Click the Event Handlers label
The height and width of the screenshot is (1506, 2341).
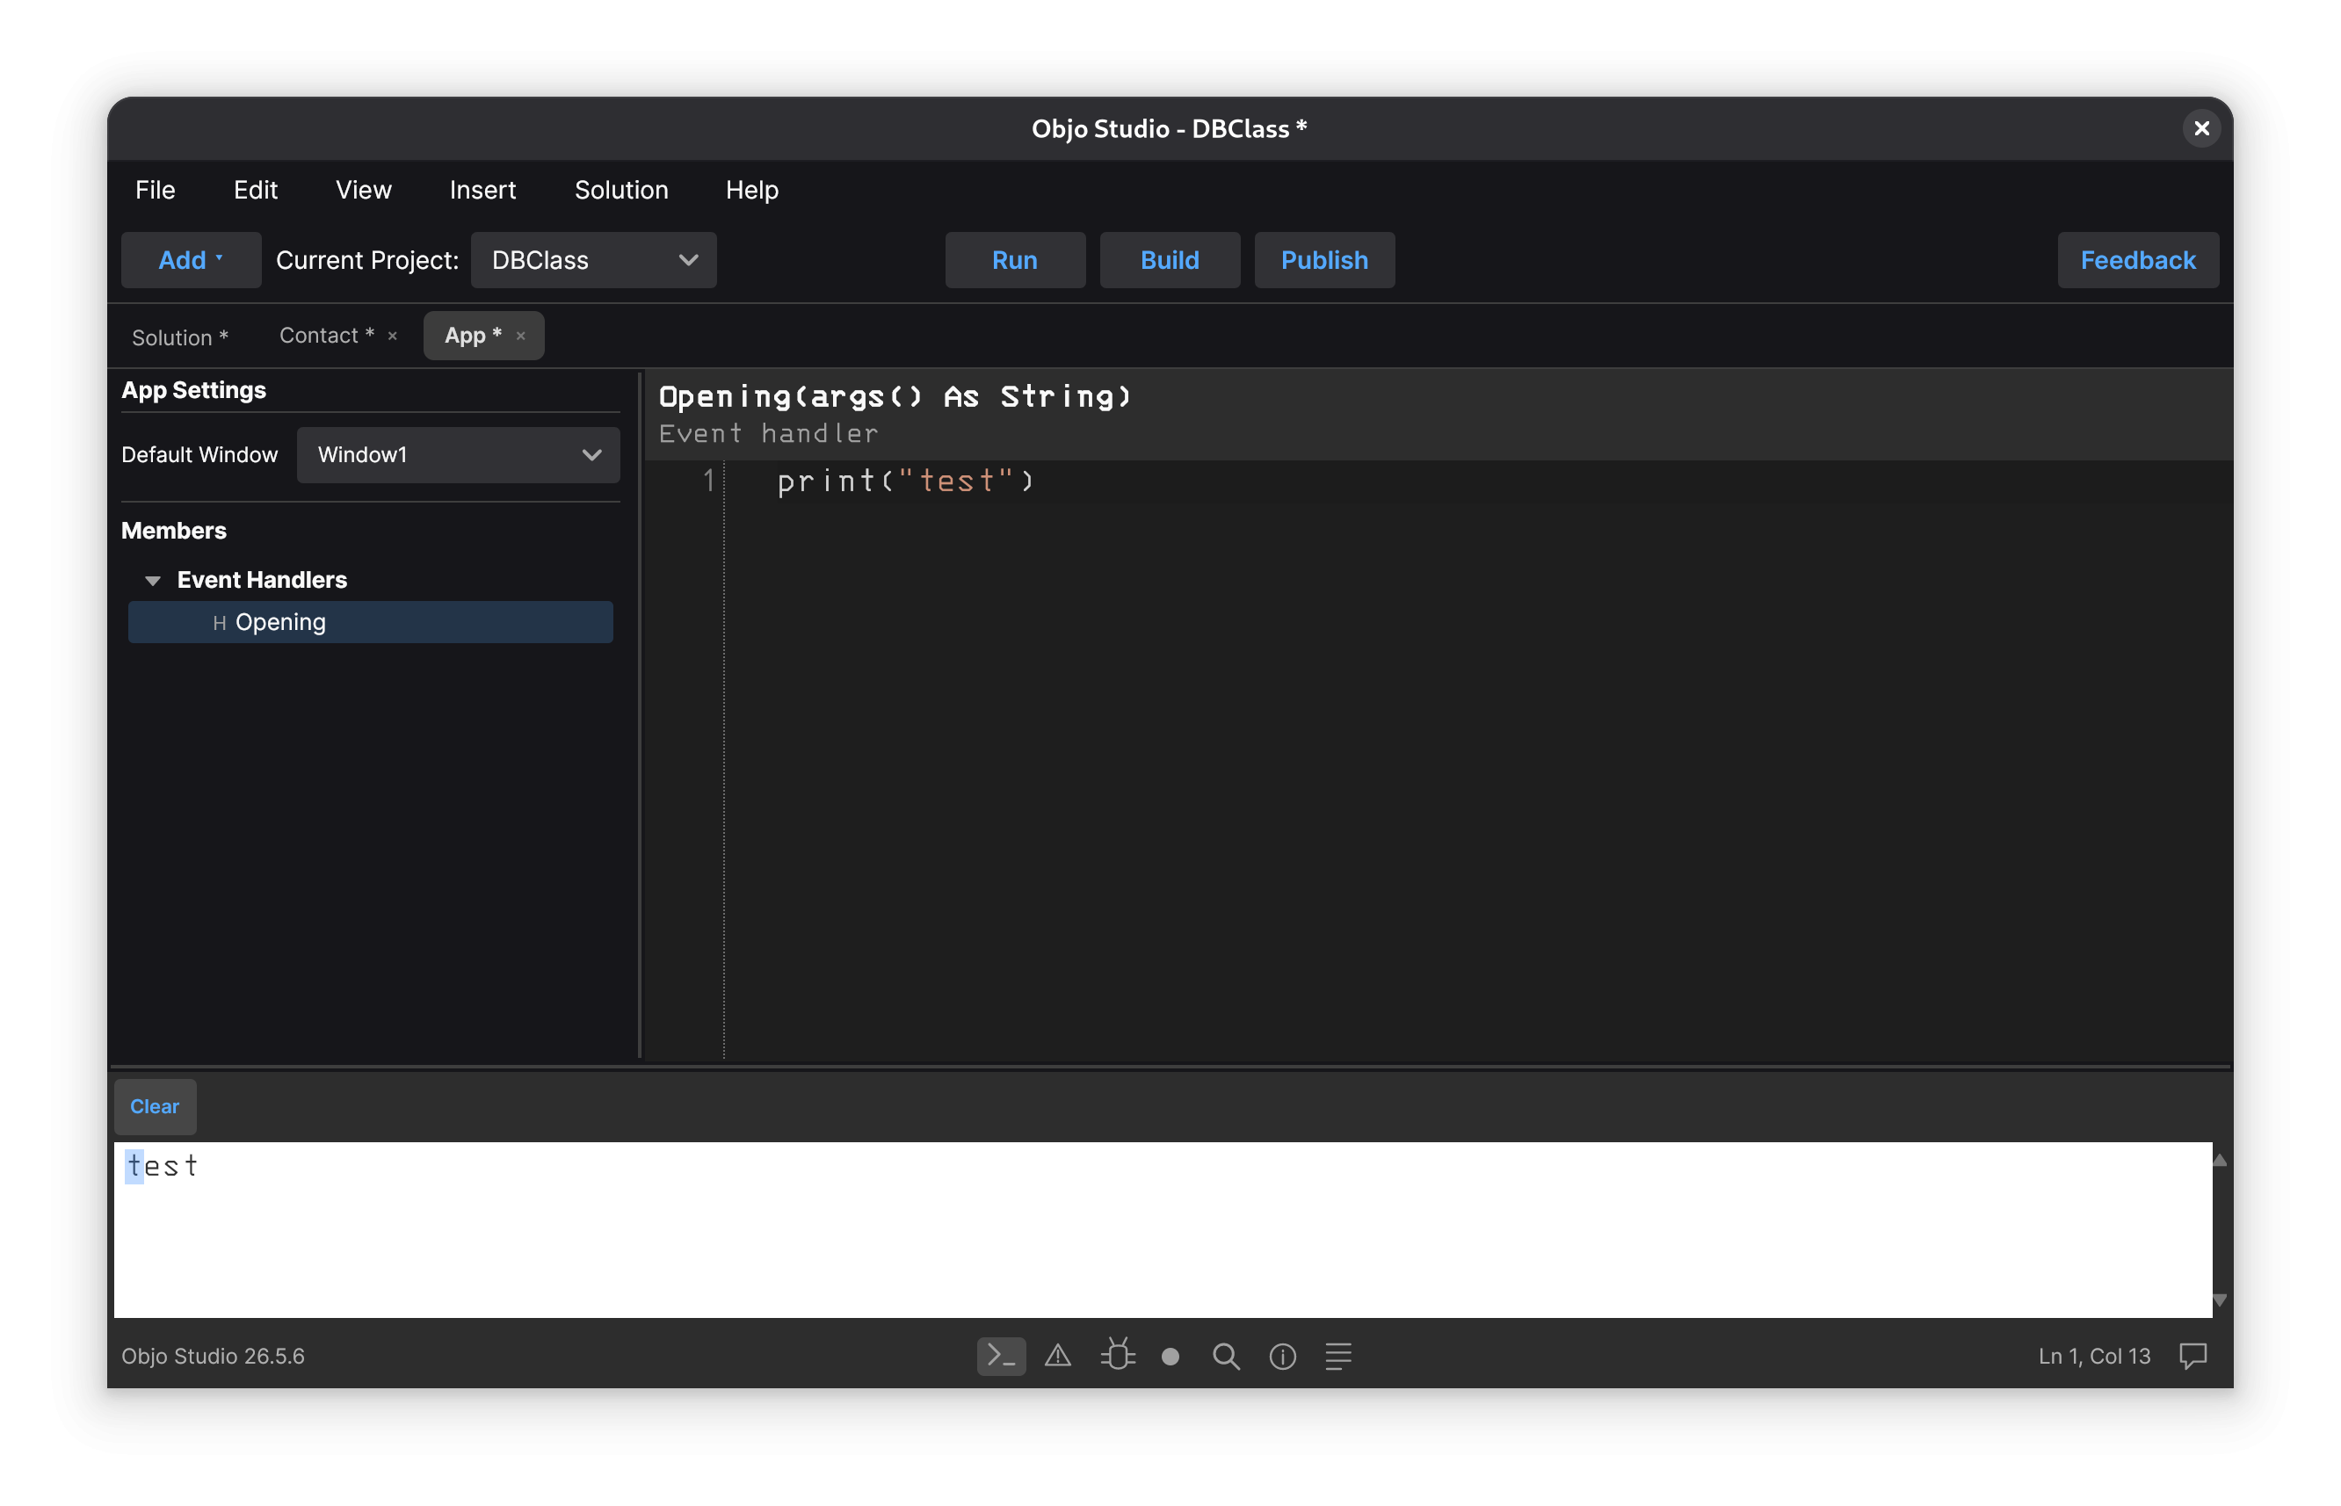click(262, 580)
